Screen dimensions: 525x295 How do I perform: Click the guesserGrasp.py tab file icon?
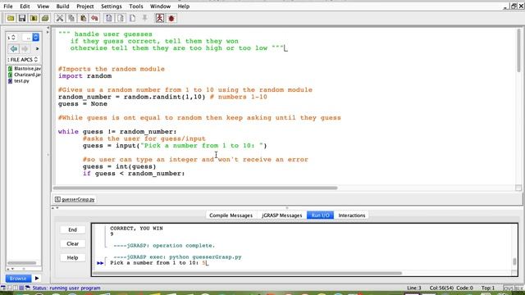(57, 199)
